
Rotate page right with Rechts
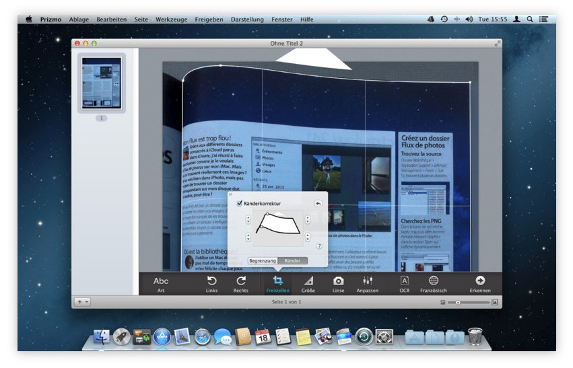click(240, 283)
